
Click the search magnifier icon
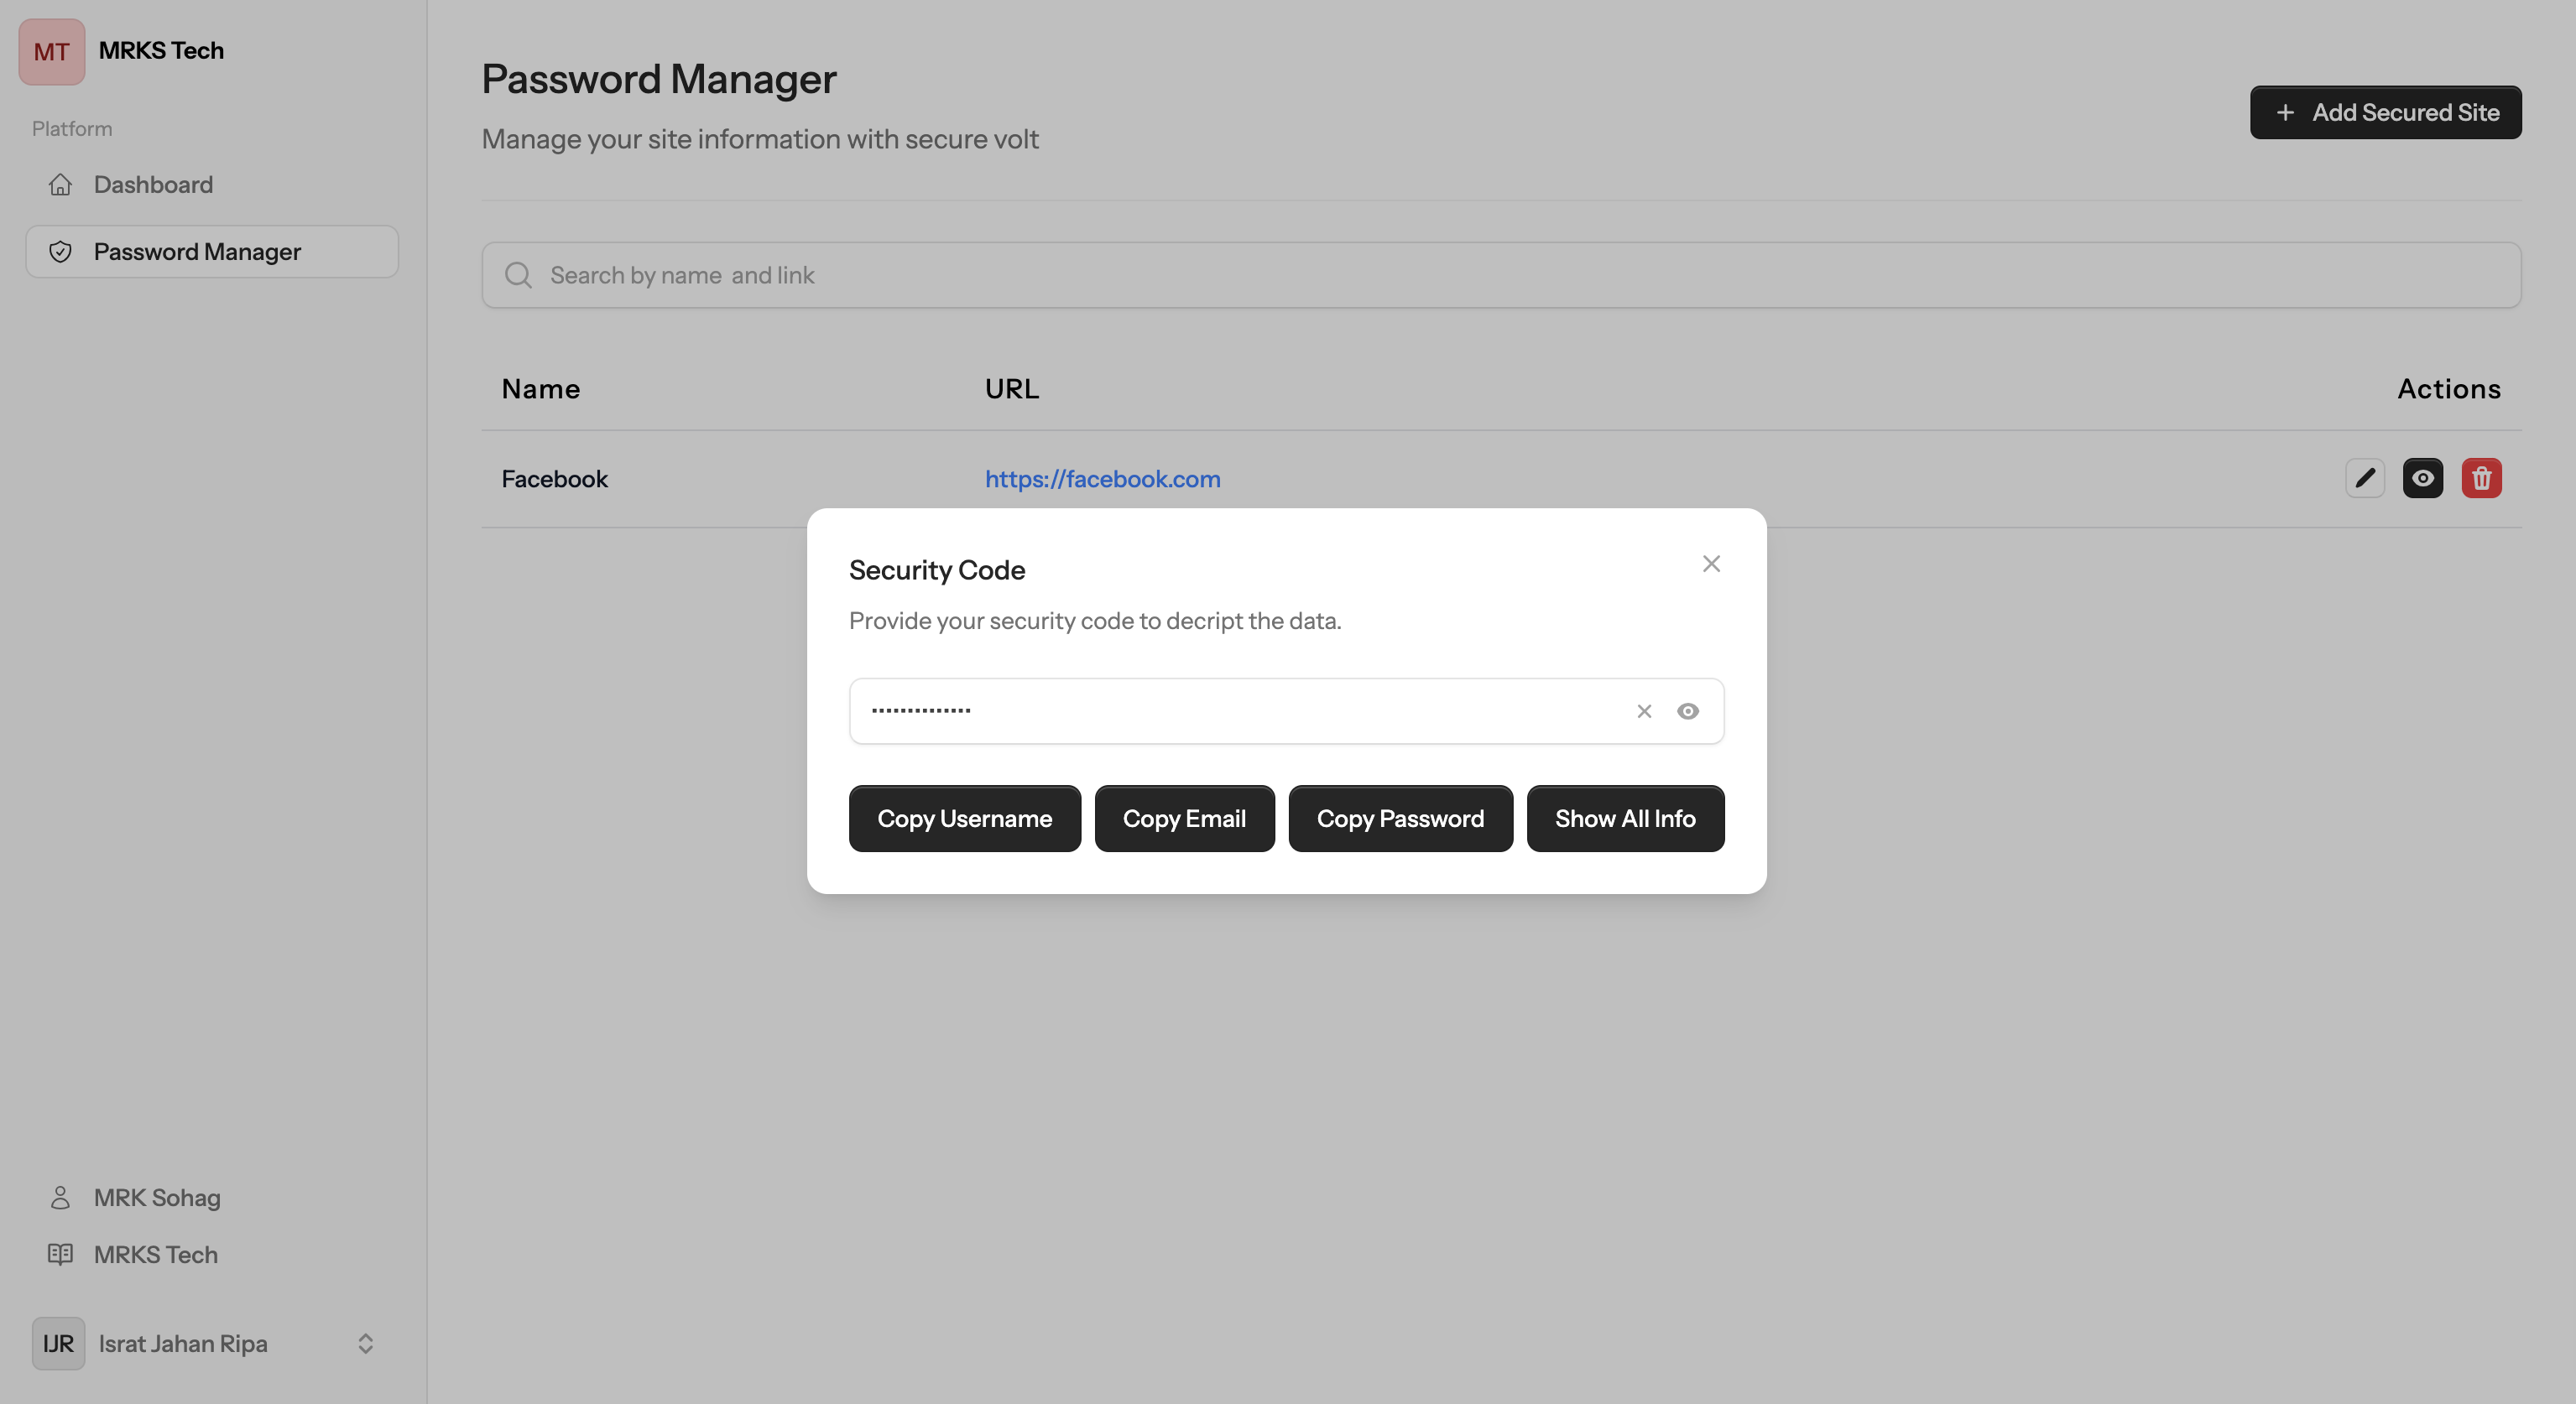coord(518,275)
